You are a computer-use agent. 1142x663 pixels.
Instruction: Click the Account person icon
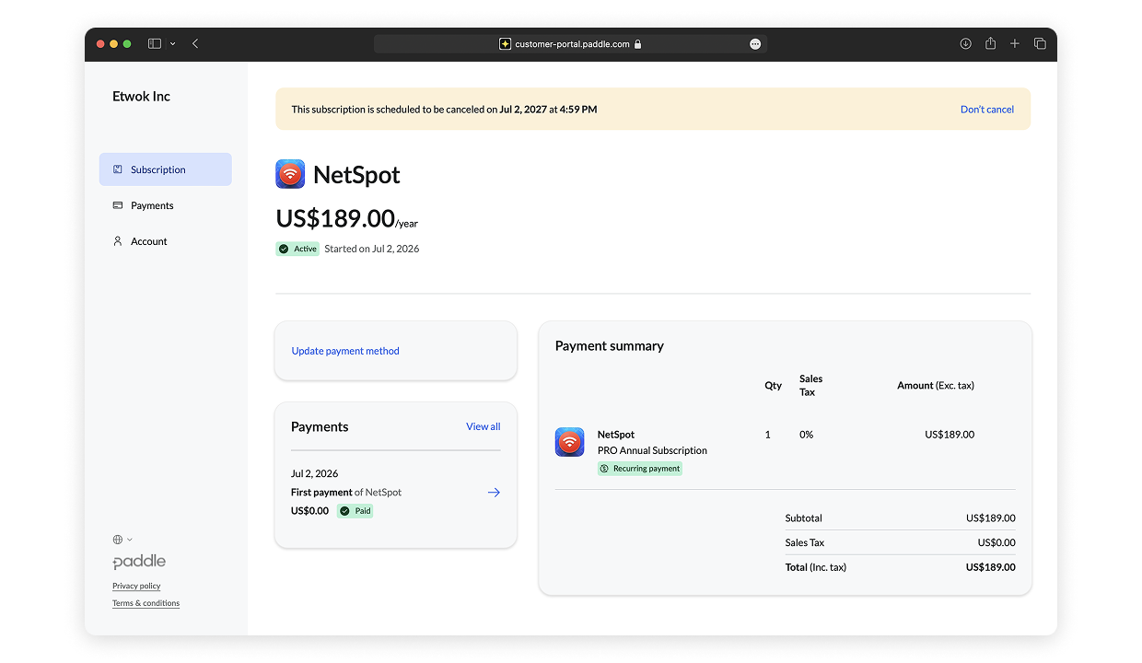click(x=118, y=241)
